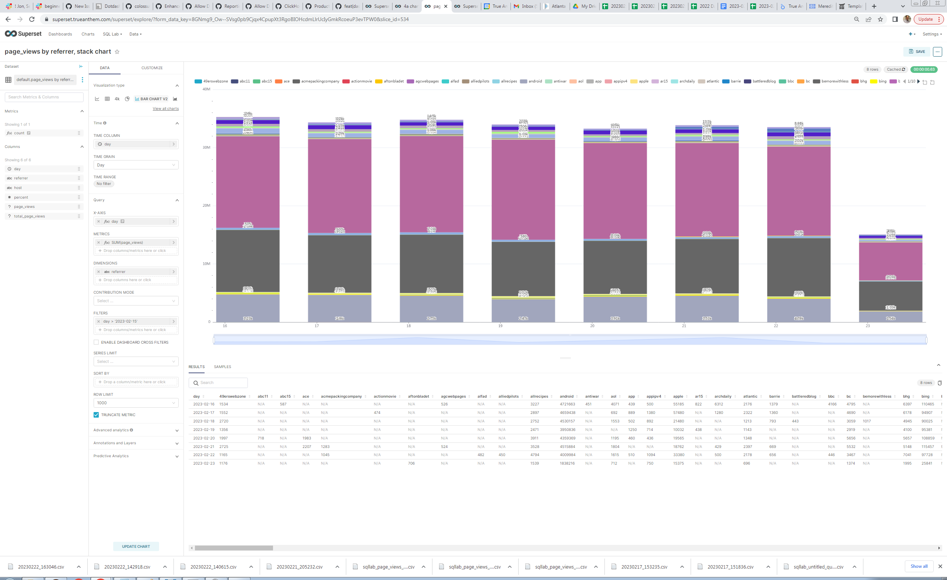The image size is (947, 580).
Task: Select the Line Chart visualization type
Action: [x=97, y=99]
